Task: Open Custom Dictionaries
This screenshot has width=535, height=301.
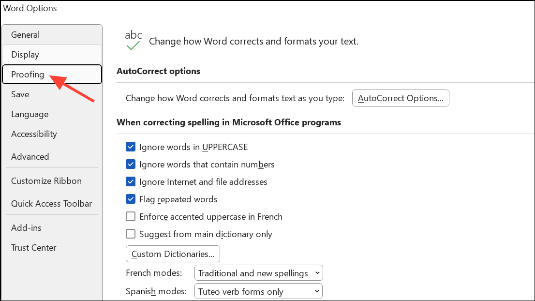Action: tap(172, 254)
